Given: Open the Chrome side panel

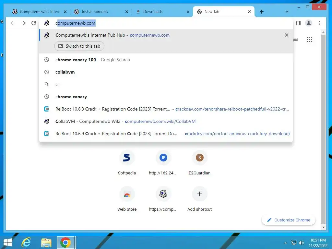Looking at the screenshot, I should [298, 23].
